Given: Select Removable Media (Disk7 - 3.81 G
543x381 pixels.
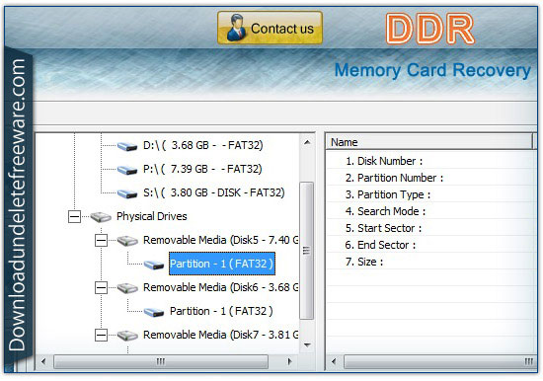Looking at the screenshot, I should (x=220, y=335).
